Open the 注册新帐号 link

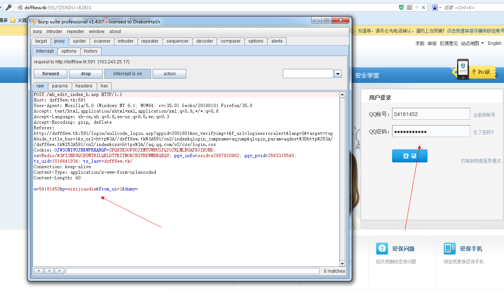click(x=484, y=115)
